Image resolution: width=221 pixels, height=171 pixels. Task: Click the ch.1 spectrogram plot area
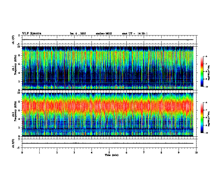point(108,68)
